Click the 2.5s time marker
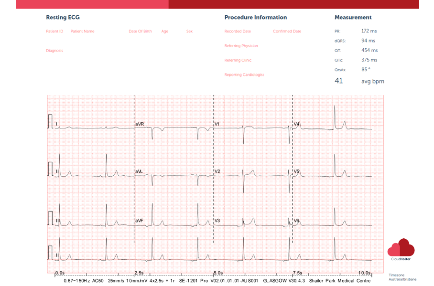 139,273
